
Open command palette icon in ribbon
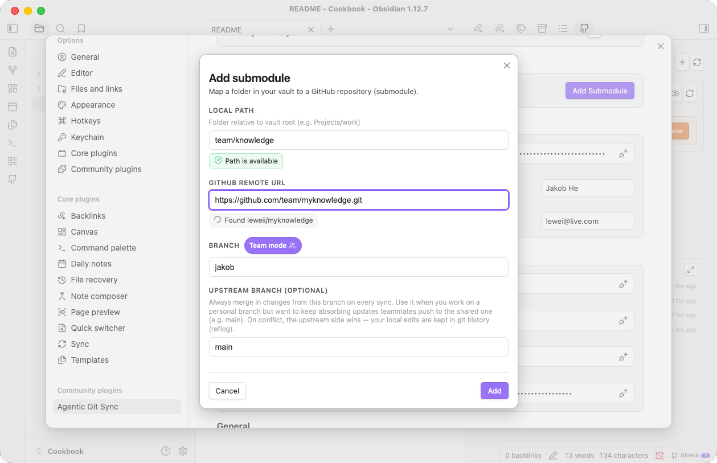(x=13, y=143)
